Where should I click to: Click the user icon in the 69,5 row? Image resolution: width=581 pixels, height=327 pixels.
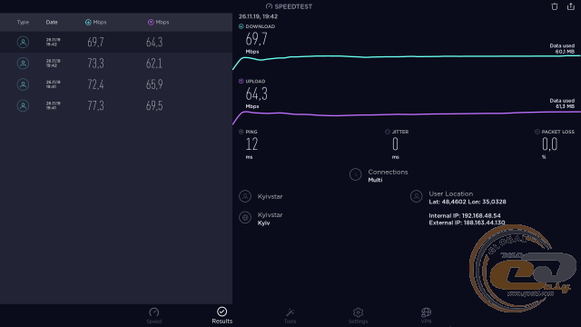[23, 105]
